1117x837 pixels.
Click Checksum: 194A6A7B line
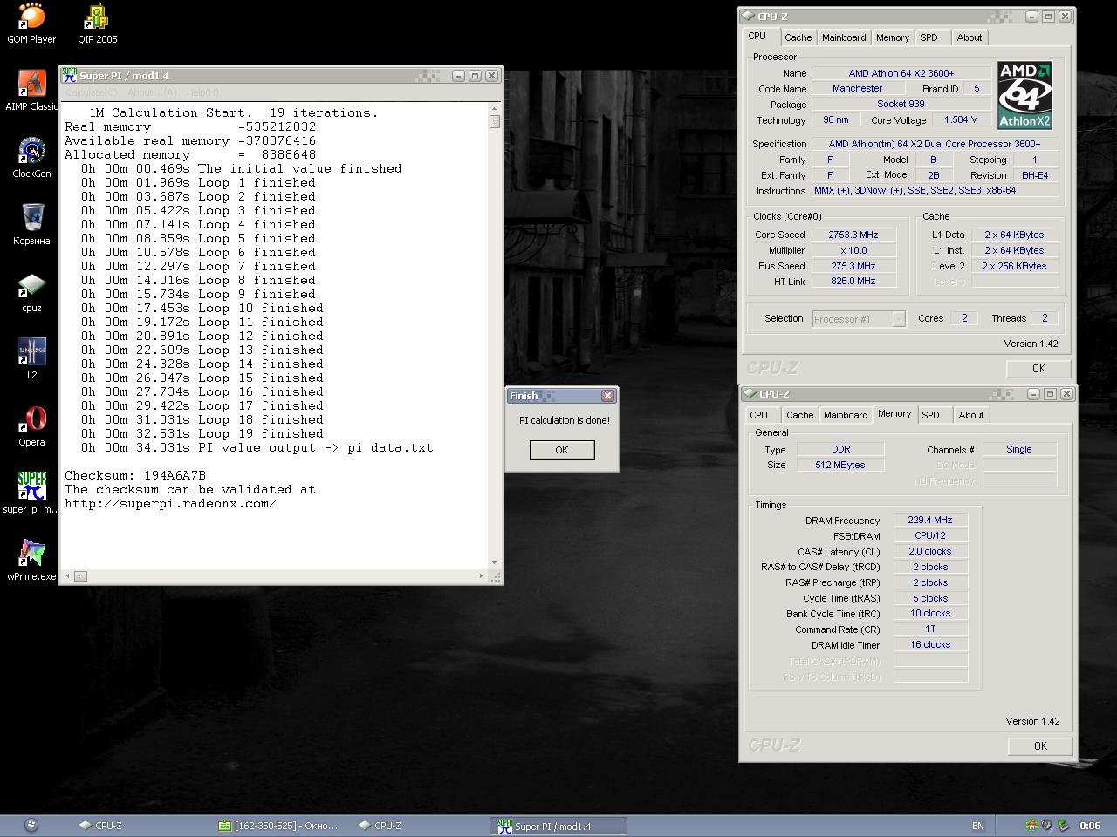tap(135, 475)
